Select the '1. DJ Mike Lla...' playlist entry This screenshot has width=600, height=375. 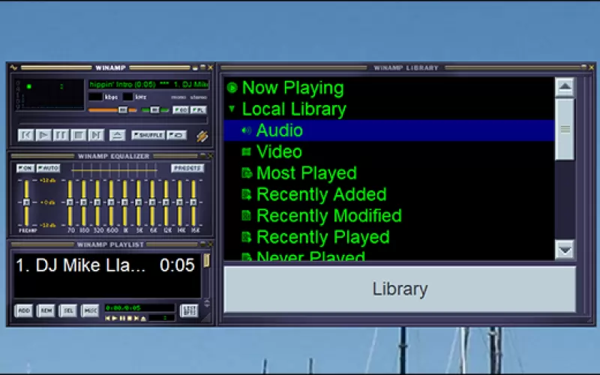tap(106, 265)
